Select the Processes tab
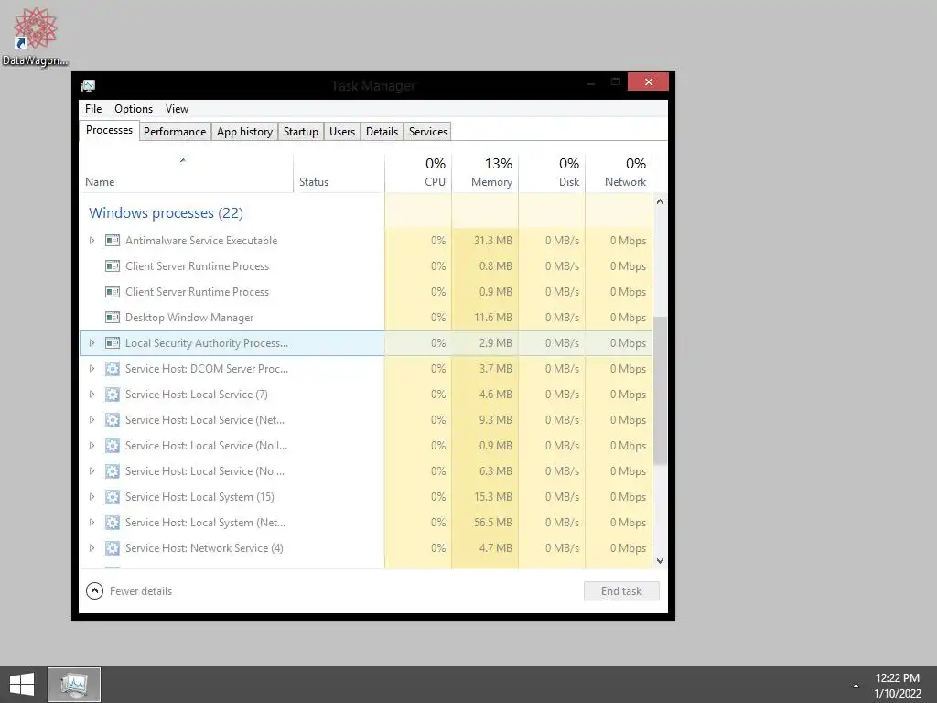 pyautogui.click(x=110, y=130)
